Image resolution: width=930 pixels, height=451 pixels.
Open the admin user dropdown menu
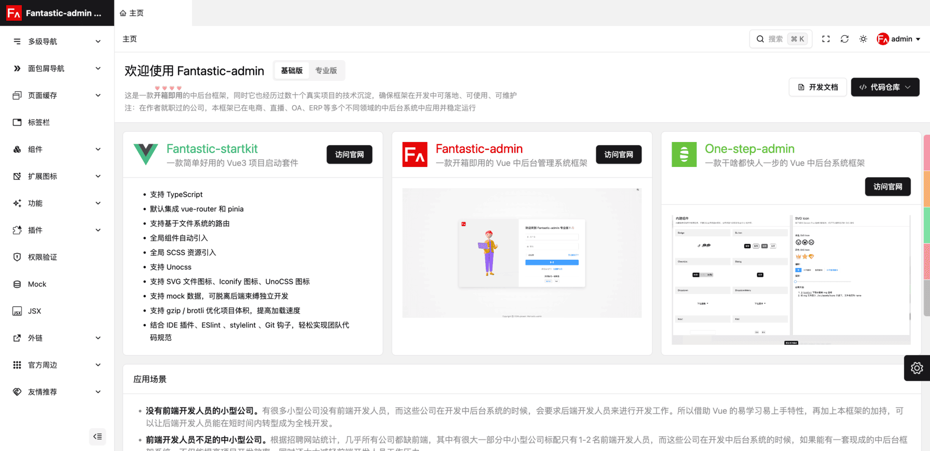click(x=899, y=39)
